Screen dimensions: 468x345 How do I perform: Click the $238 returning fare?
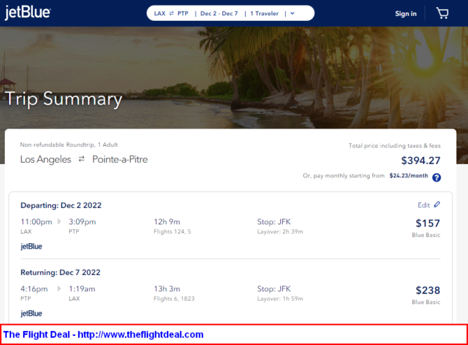(427, 291)
